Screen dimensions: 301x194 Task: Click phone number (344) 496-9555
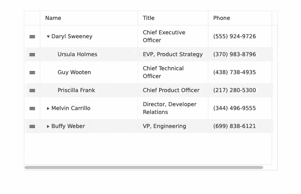click(235, 109)
